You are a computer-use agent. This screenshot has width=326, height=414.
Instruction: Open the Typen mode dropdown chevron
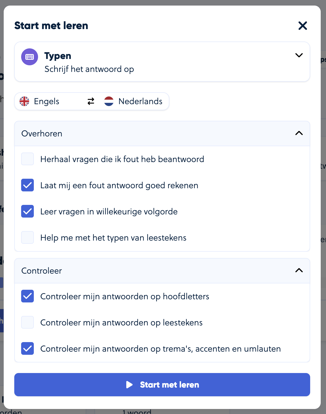pyautogui.click(x=299, y=56)
